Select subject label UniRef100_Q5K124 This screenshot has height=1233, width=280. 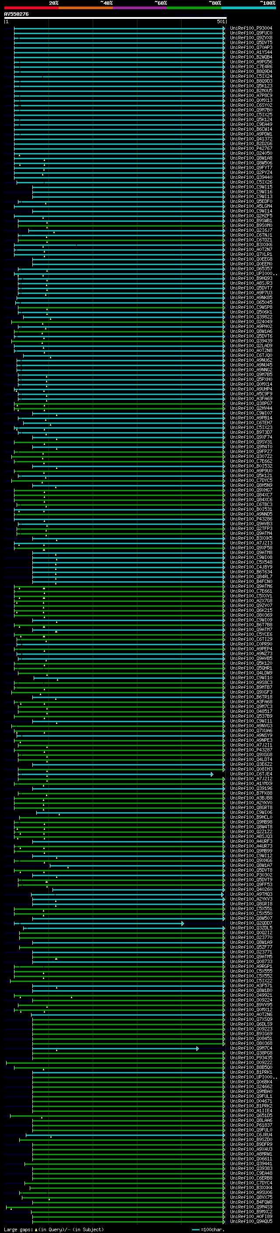(x=251, y=120)
